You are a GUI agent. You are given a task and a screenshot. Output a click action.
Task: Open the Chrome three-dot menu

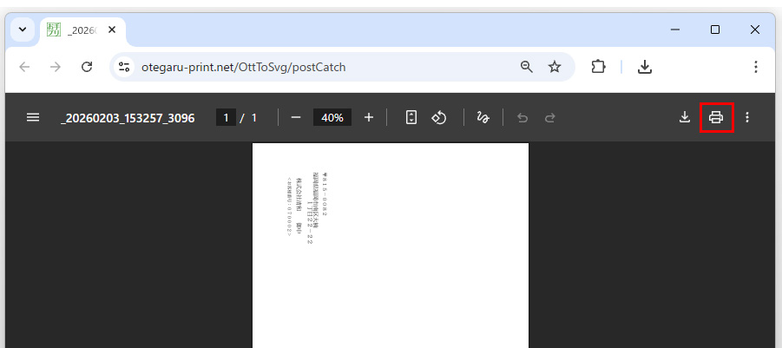[756, 67]
